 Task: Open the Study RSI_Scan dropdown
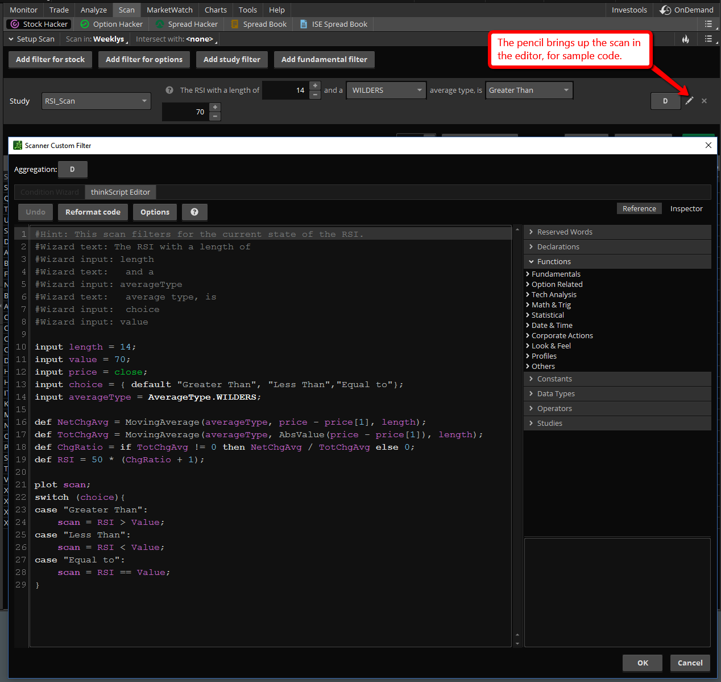(x=96, y=101)
